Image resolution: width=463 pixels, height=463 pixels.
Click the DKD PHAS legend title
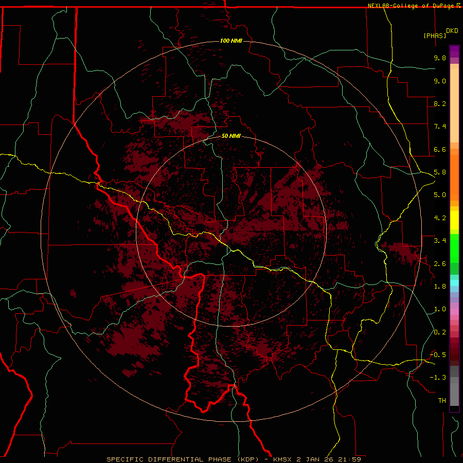441,33
